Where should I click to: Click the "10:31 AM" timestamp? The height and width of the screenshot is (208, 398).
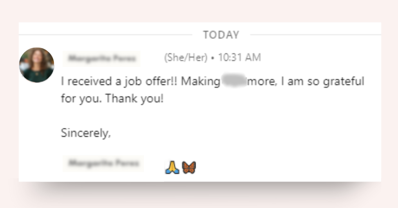239,58
